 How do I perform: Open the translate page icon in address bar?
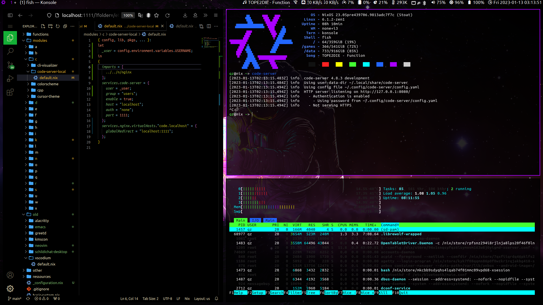click(141, 15)
